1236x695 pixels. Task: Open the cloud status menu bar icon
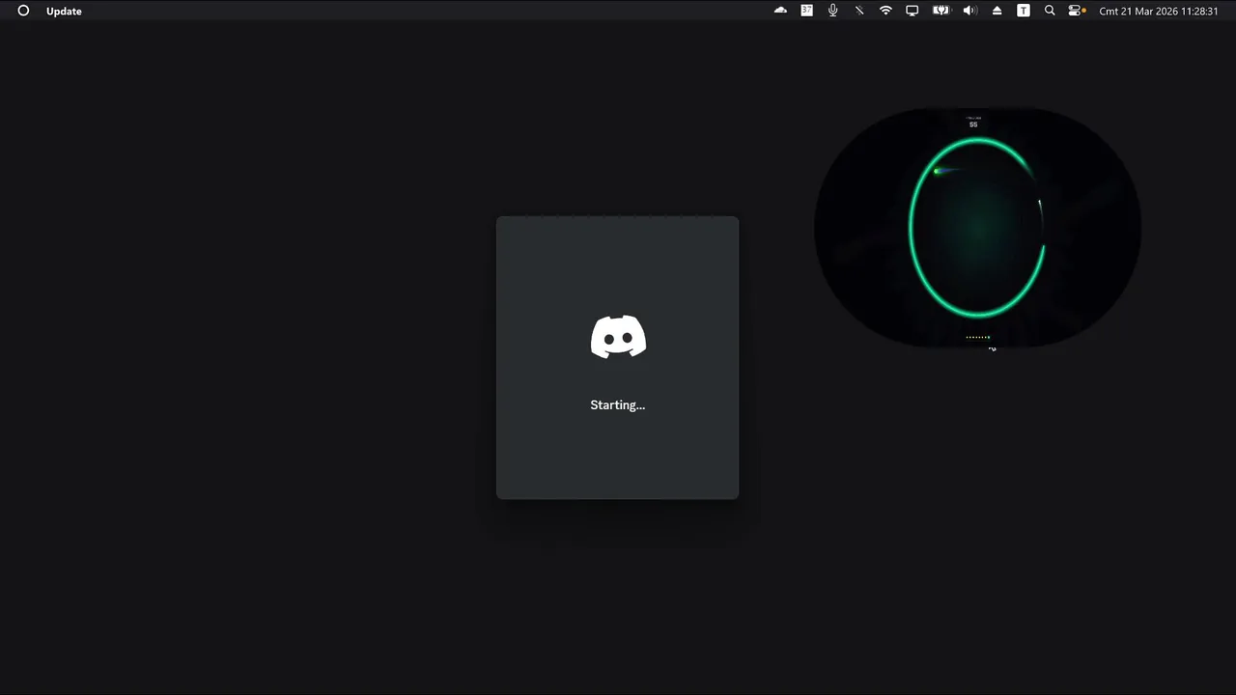[780, 11]
